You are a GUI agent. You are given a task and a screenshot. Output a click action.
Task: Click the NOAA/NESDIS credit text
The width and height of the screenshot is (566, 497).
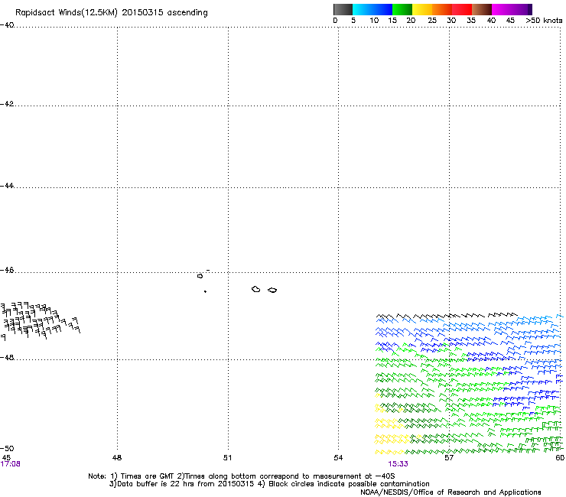point(451,492)
